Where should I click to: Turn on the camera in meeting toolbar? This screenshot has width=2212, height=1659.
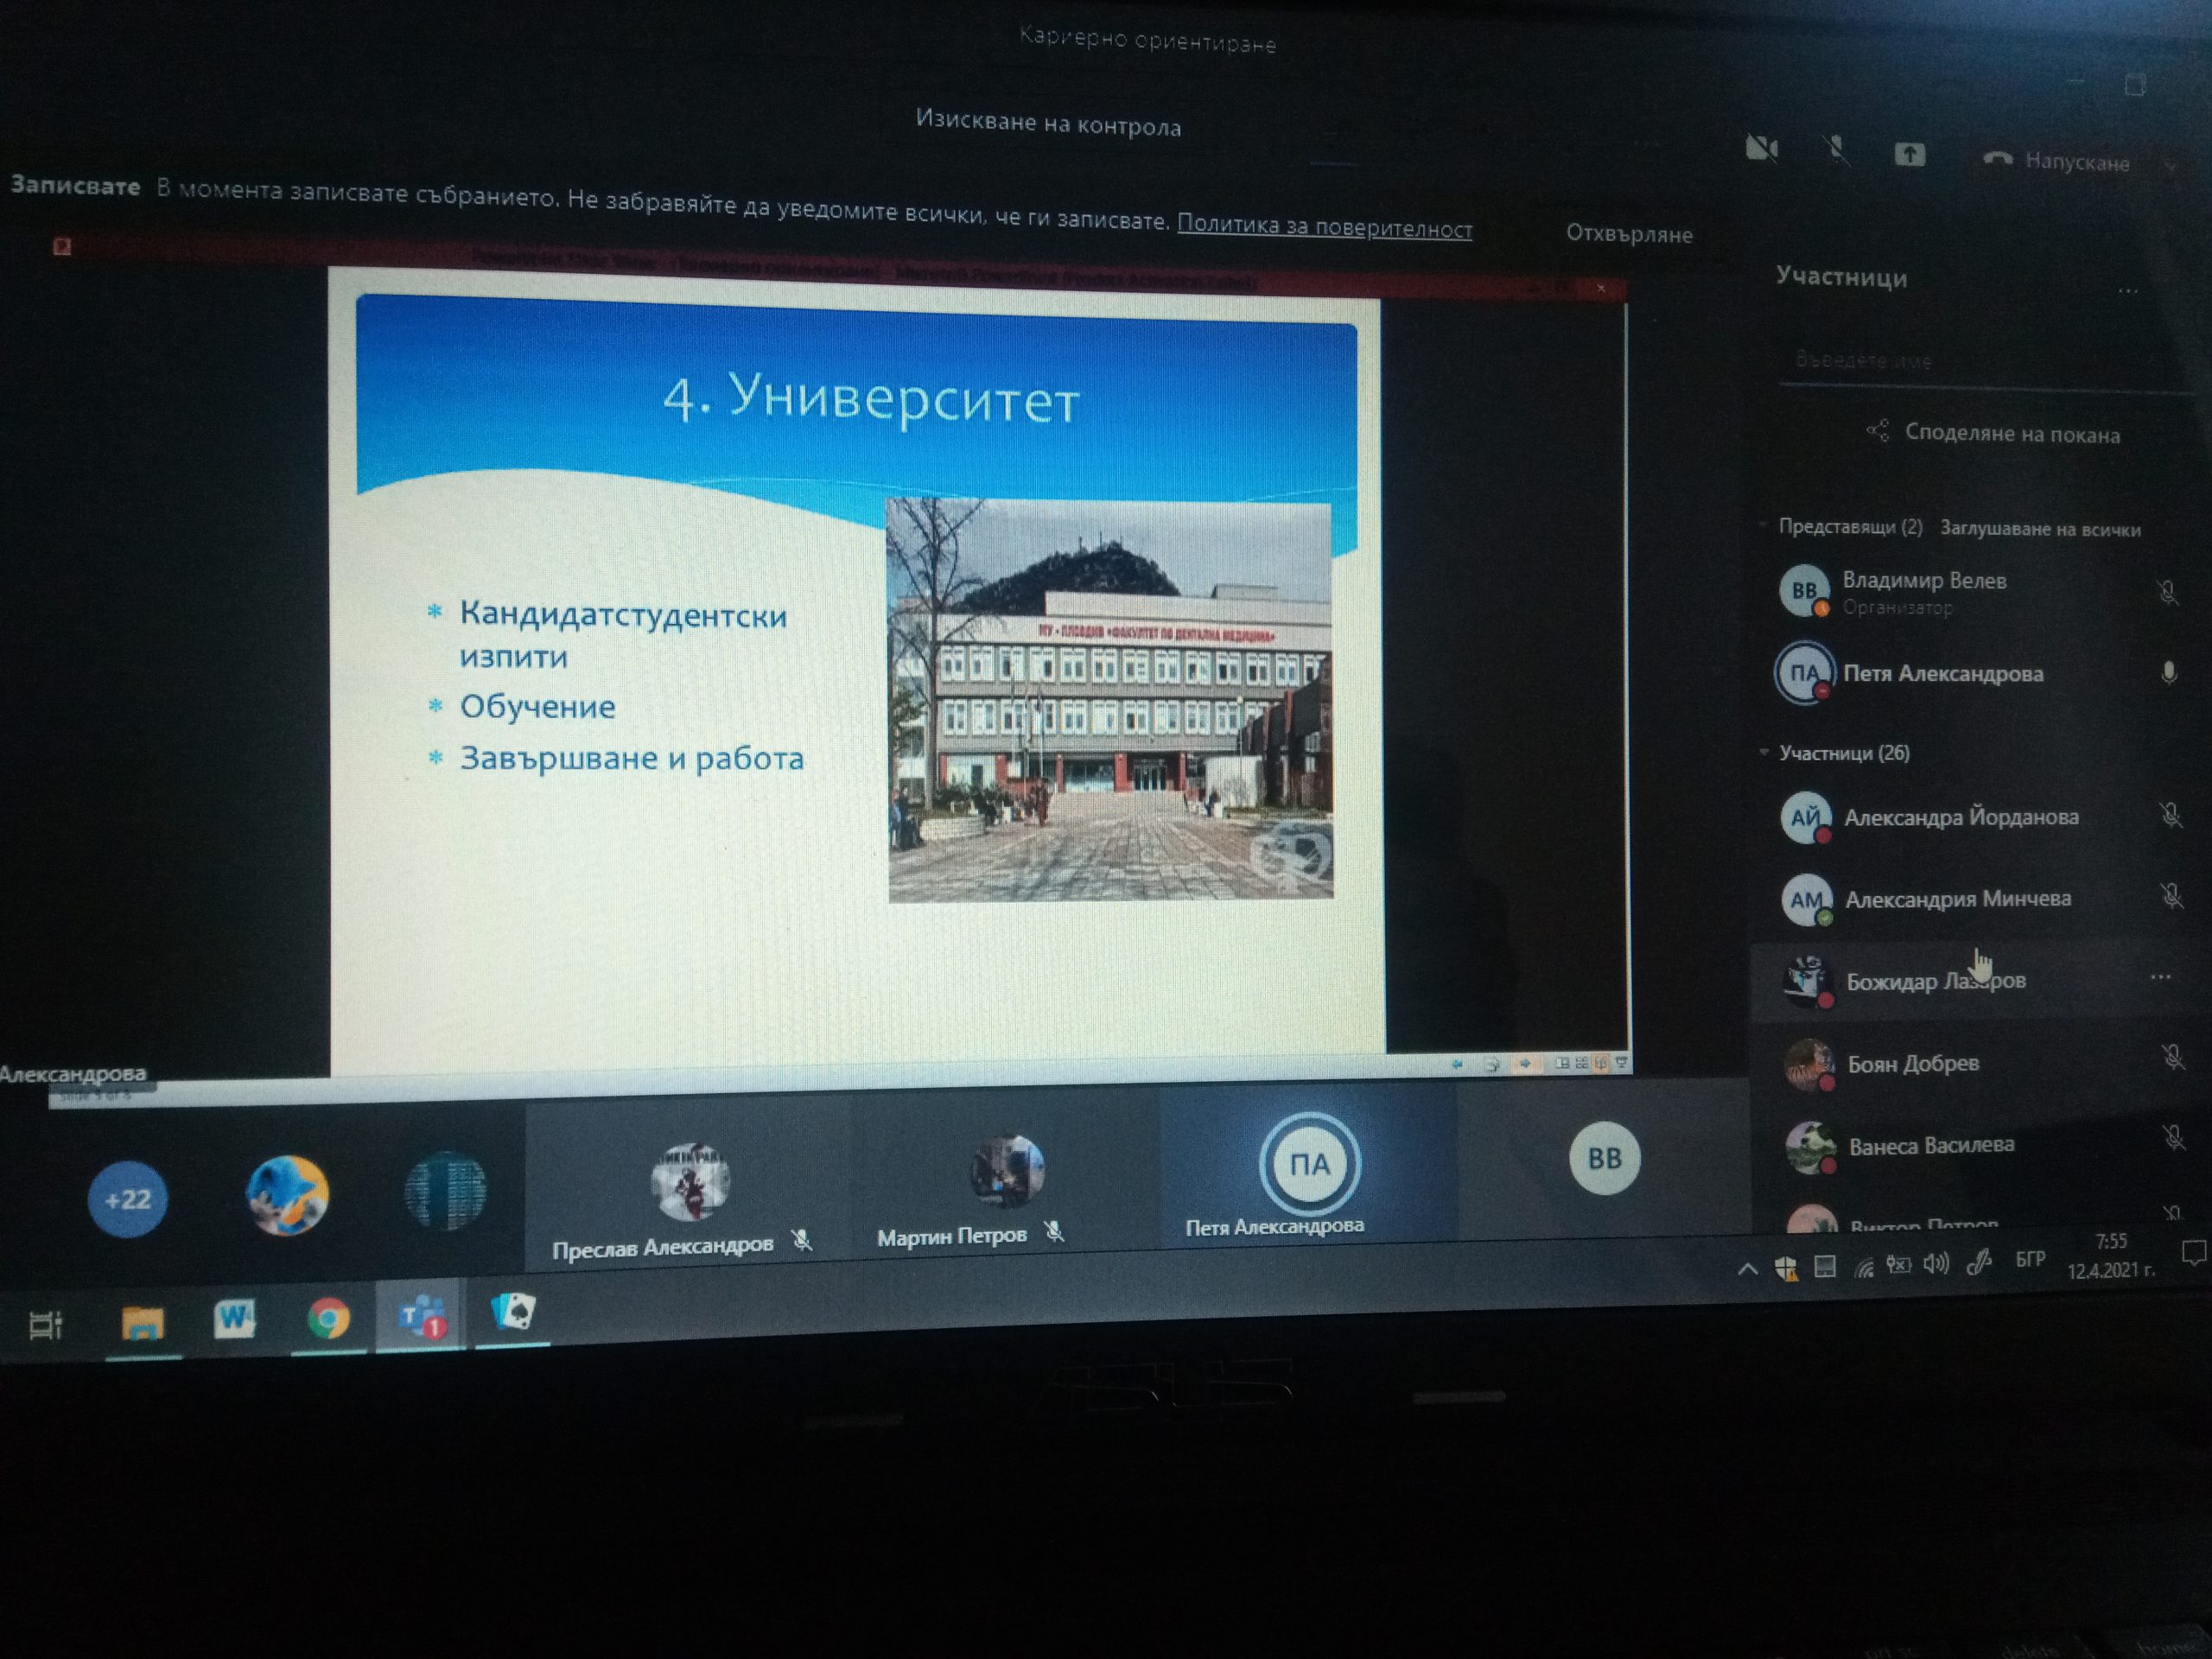click(1760, 149)
